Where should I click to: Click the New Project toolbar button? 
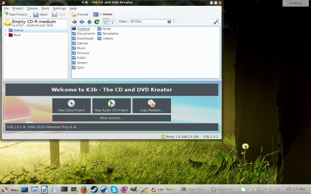tap(16, 14)
